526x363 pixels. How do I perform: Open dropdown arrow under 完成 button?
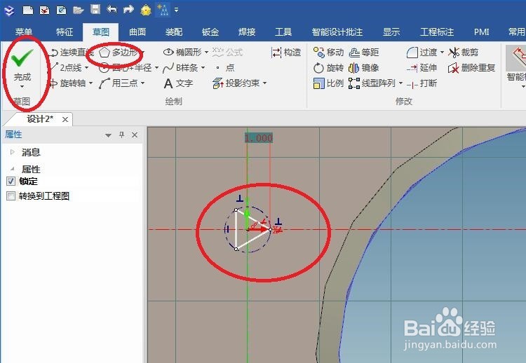pyautogui.click(x=22, y=87)
